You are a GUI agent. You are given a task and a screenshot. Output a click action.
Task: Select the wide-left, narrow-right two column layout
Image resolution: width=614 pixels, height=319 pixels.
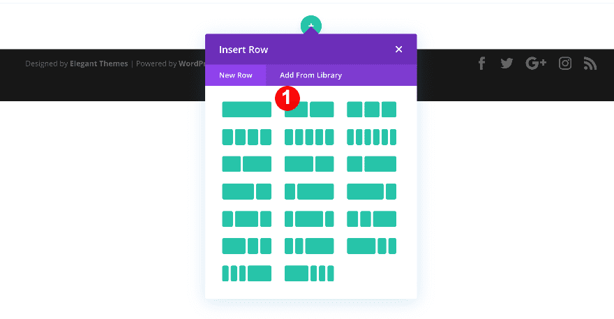click(x=309, y=164)
